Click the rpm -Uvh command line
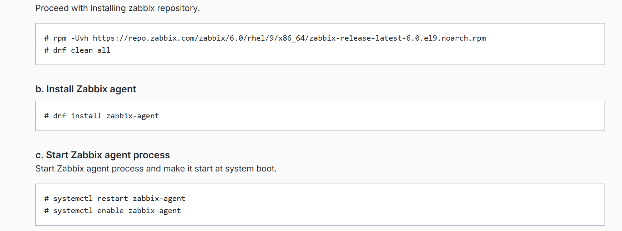This screenshot has height=231, width=622. click(x=265, y=38)
